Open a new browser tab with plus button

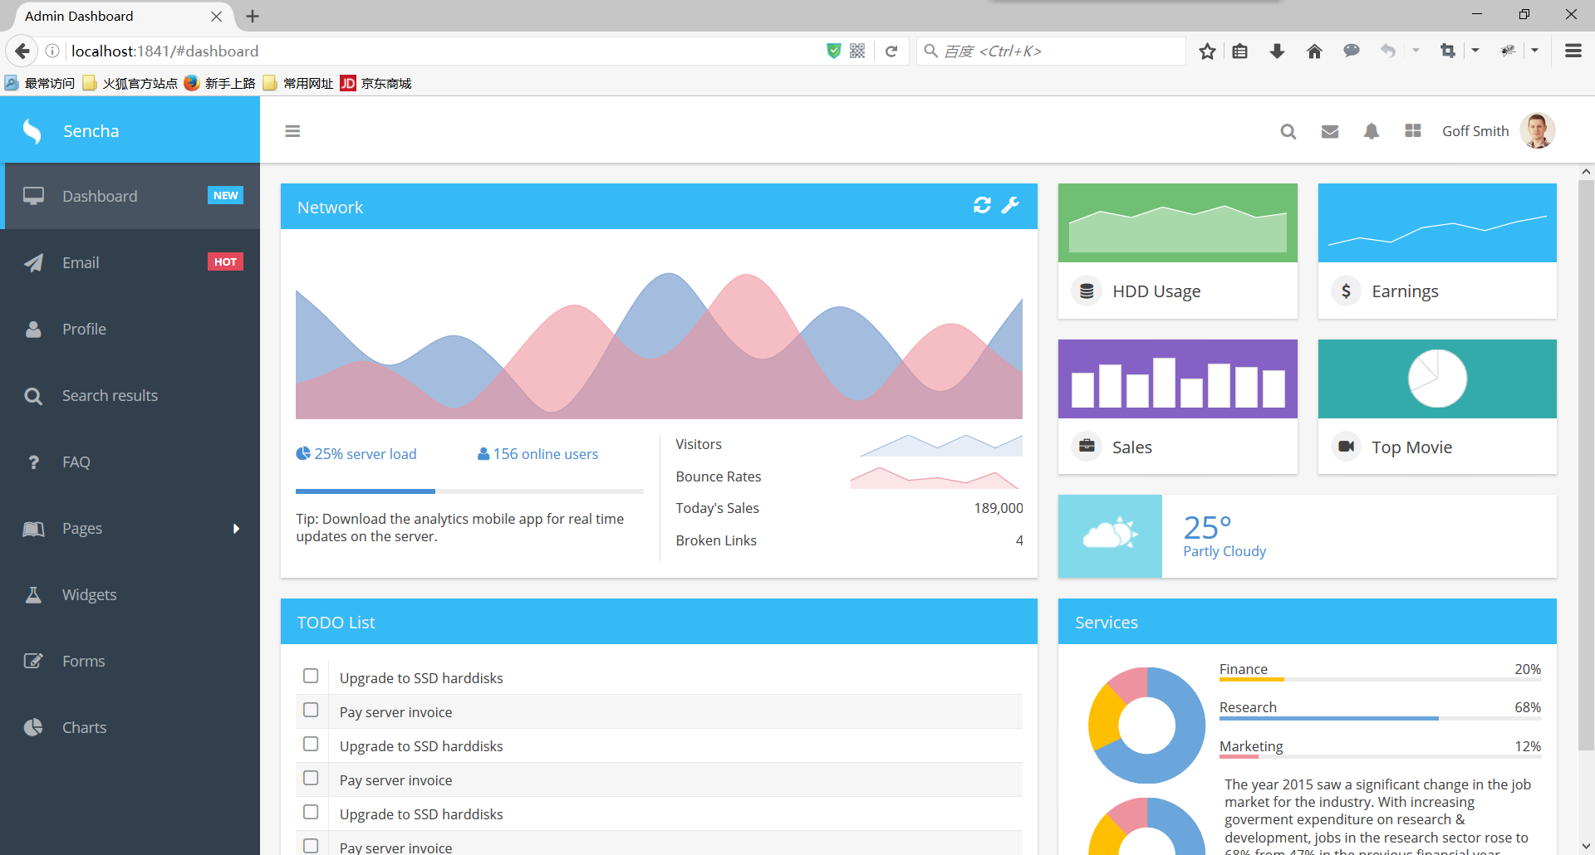(253, 17)
